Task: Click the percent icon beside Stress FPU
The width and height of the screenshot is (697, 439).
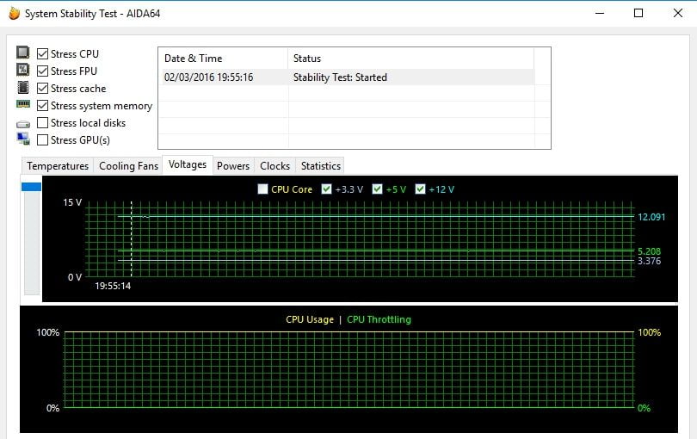Action: click(23, 70)
